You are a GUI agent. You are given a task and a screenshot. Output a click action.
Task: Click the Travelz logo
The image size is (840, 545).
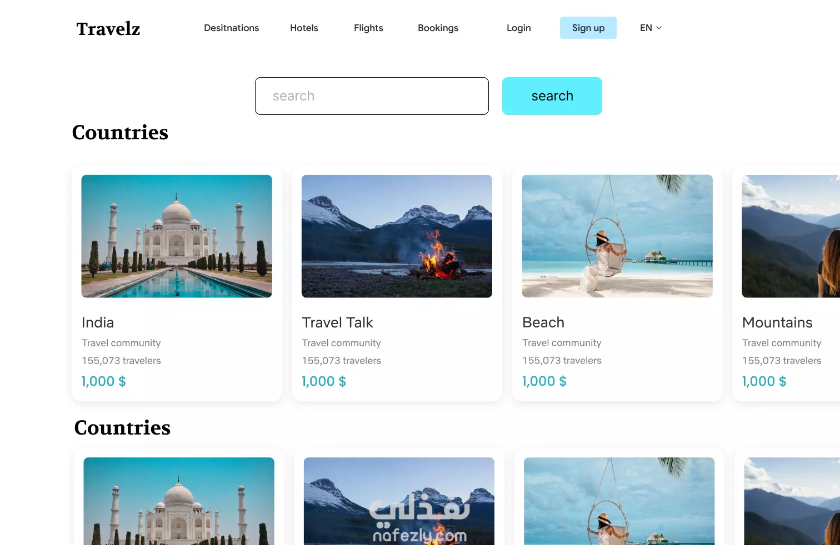(108, 29)
